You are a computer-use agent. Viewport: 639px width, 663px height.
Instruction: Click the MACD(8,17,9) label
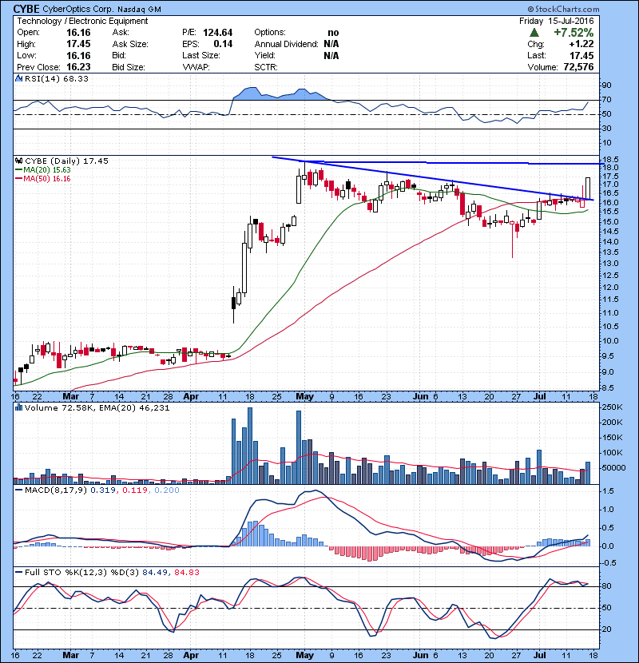click(x=56, y=490)
